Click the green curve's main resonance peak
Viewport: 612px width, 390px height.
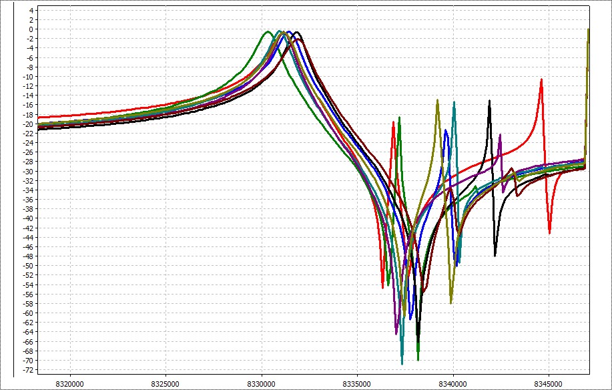click(268, 31)
